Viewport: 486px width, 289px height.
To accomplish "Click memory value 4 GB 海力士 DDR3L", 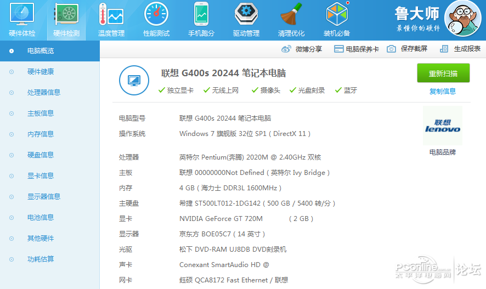I will click(230, 188).
